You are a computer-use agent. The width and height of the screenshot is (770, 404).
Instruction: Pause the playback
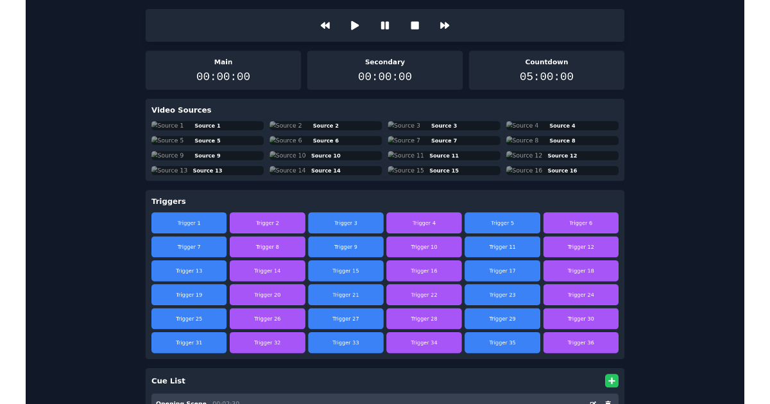pos(385,25)
